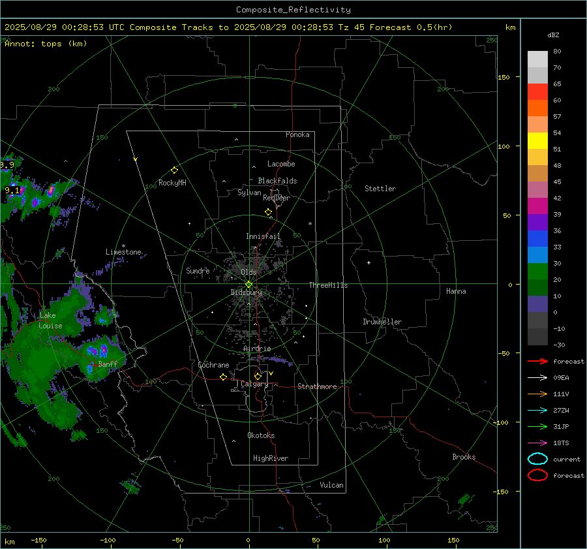Click the Strathmore label
587x549 pixels.
point(317,386)
